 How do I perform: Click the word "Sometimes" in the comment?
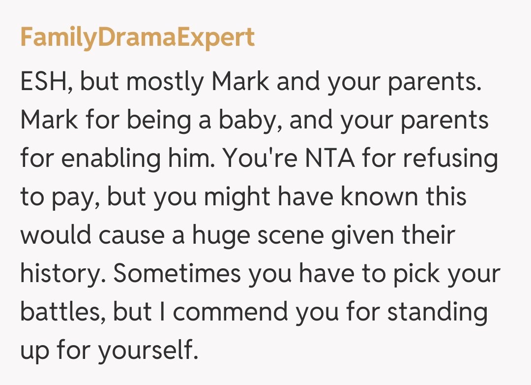pos(177,274)
